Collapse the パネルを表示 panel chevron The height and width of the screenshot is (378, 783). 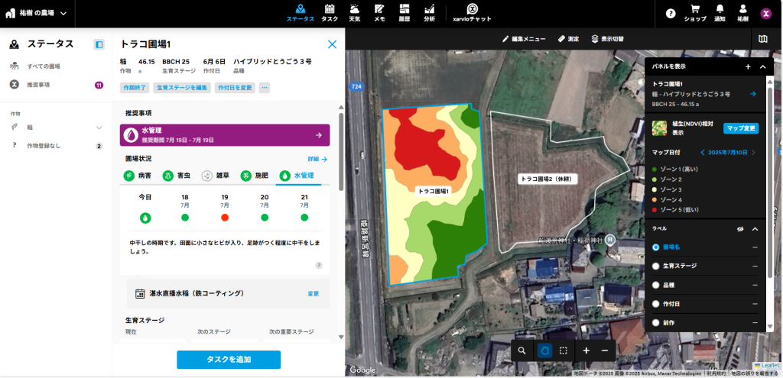click(762, 67)
